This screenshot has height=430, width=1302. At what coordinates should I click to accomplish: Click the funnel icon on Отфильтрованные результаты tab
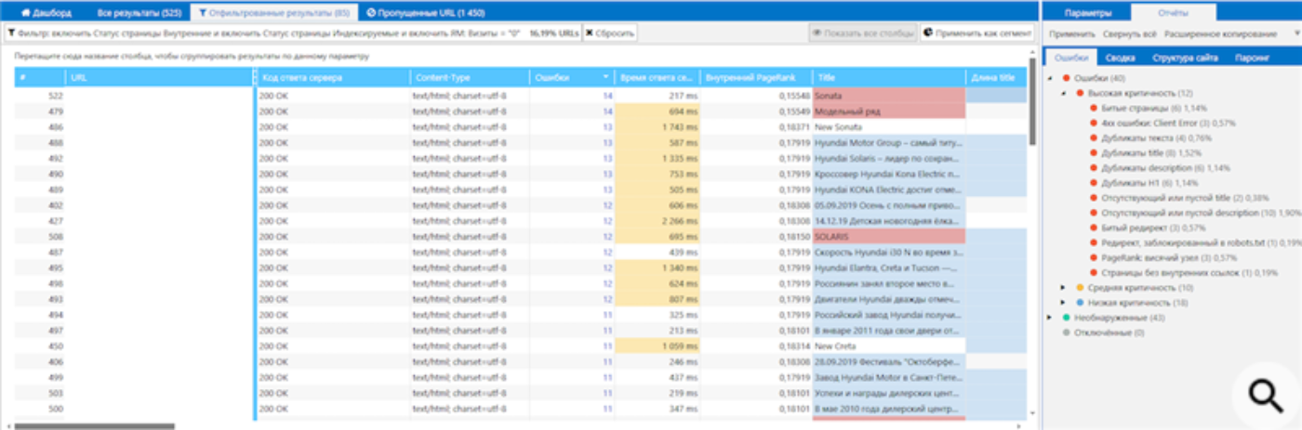(x=203, y=13)
